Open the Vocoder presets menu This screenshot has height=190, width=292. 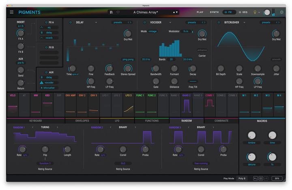[192, 22]
